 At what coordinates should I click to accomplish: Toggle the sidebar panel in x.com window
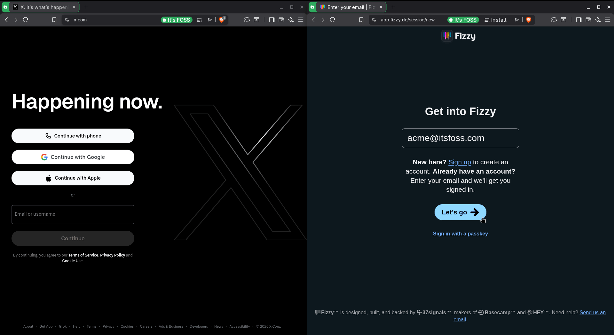272,20
